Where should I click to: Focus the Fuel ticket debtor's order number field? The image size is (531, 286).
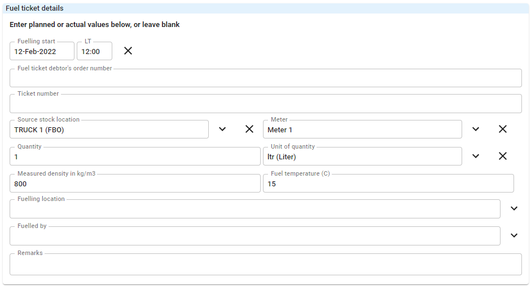(x=265, y=78)
